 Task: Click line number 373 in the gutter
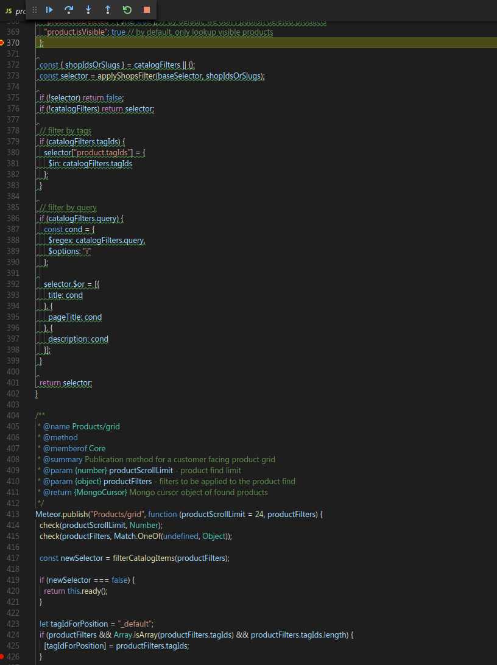13,76
